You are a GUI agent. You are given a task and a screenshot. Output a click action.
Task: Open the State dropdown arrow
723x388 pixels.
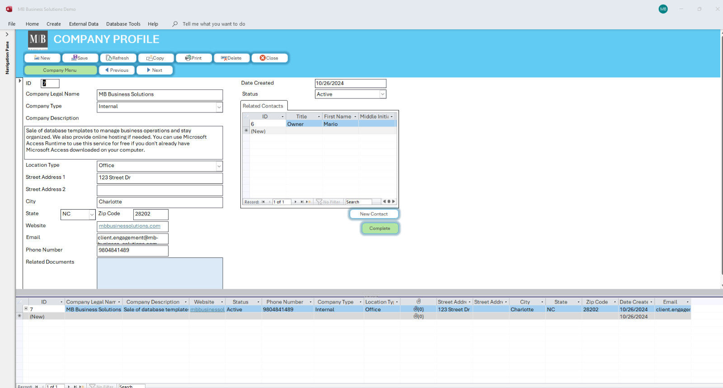click(92, 215)
